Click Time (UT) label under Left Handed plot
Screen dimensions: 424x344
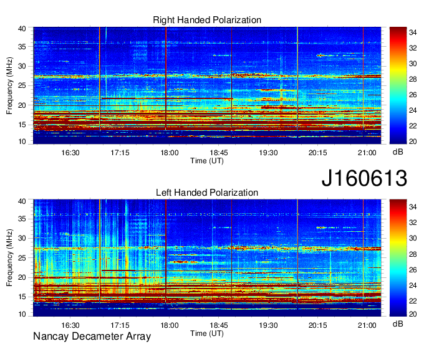point(207,333)
